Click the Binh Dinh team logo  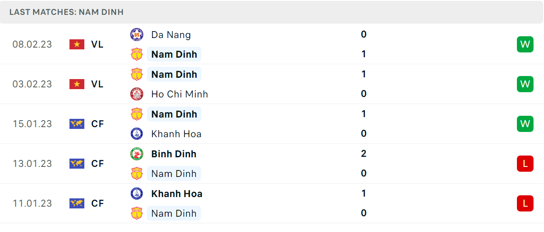point(137,154)
